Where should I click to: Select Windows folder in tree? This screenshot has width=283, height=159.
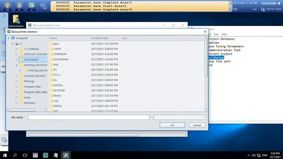(x=30, y=103)
